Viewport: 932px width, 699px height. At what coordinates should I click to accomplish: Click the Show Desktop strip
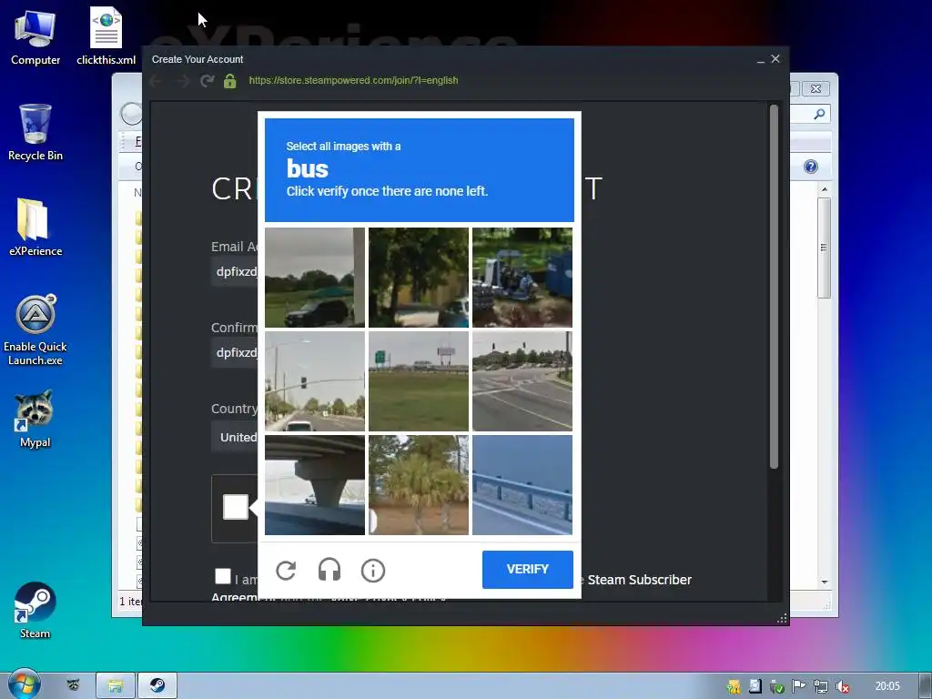926,686
